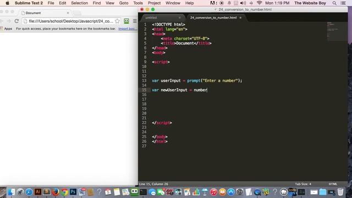Image resolution: width=352 pixels, height=198 pixels.
Task: Open the Tools menu
Action: (138, 3)
